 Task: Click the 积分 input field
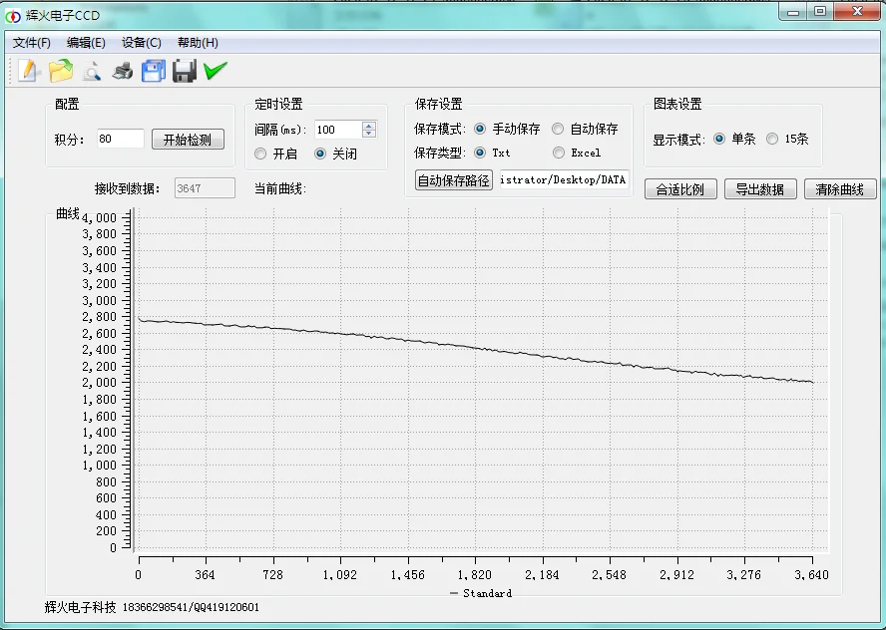tap(120, 140)
